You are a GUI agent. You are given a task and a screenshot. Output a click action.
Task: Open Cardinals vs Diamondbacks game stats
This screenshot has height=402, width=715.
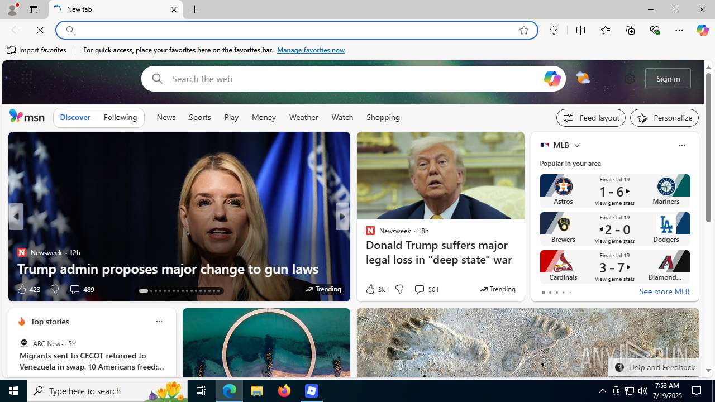click(x=614, y=266)
